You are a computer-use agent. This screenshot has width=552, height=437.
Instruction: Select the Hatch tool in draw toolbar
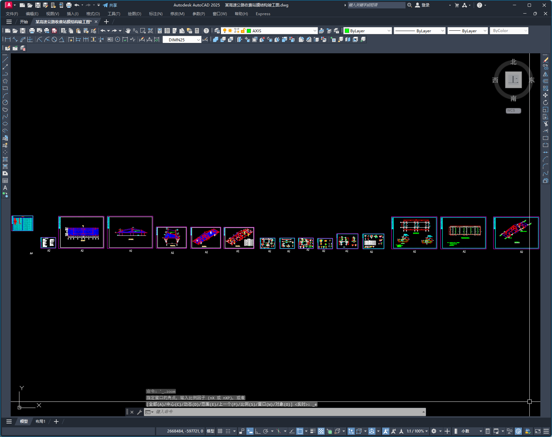(5, 159)
